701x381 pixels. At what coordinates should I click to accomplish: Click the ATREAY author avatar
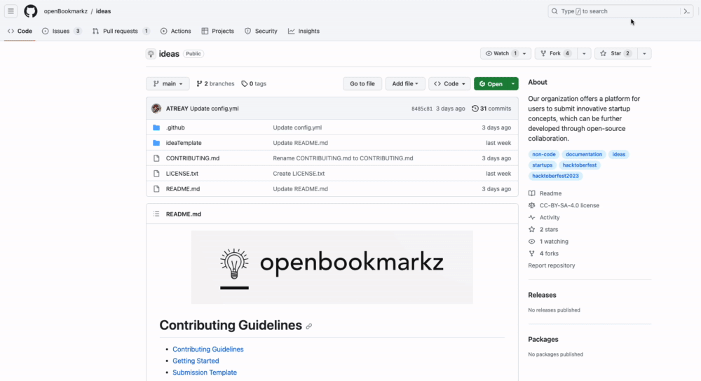click(x=156, y=109)
